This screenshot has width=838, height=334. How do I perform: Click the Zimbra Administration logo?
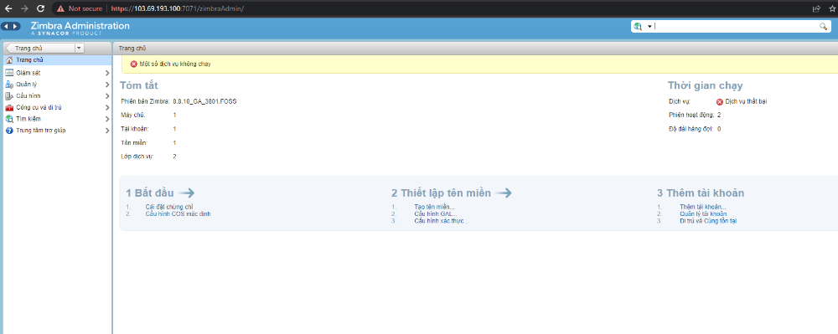click(80, 28)
